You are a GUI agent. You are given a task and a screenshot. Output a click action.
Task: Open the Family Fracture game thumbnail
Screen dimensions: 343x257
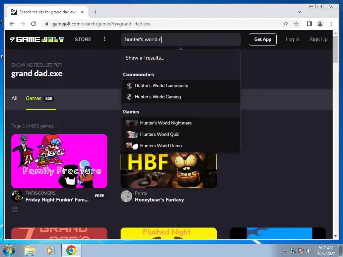[59, 161]
